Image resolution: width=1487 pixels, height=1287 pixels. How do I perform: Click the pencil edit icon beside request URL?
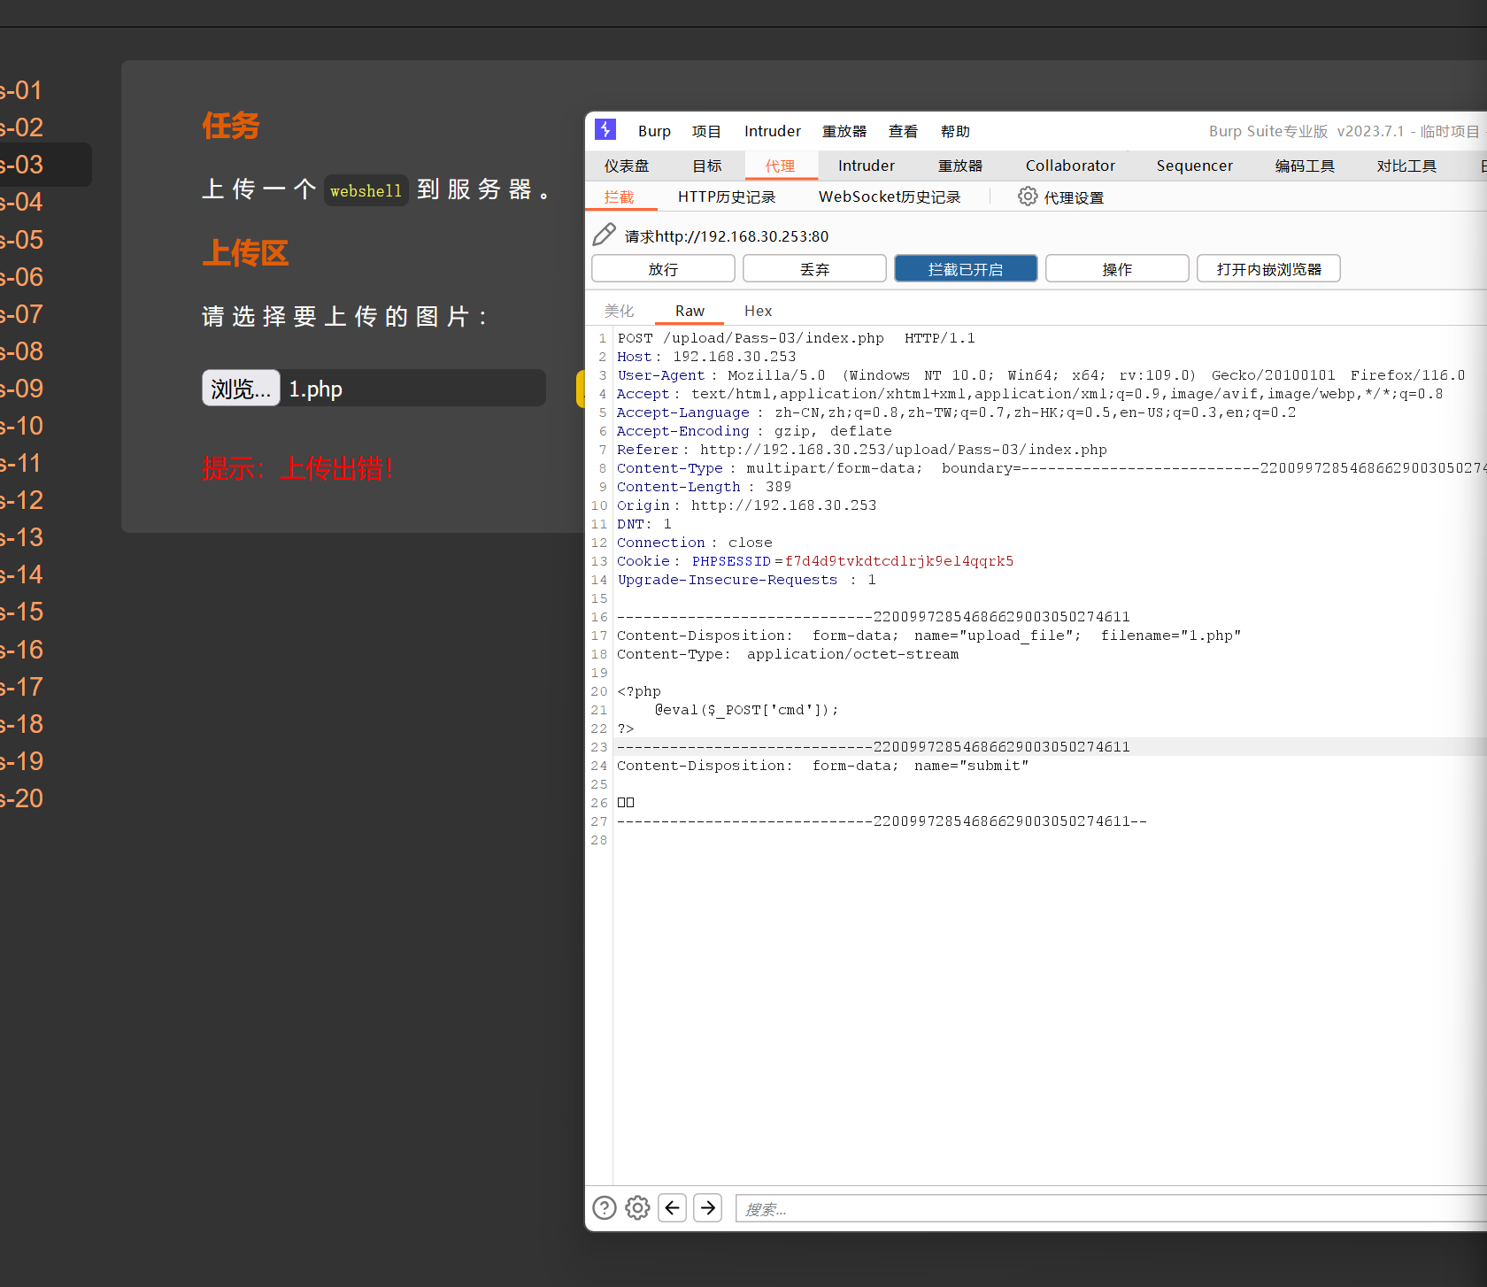pos(604,235)
